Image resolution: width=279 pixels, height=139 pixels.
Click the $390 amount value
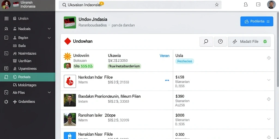(x=180, y=96)
